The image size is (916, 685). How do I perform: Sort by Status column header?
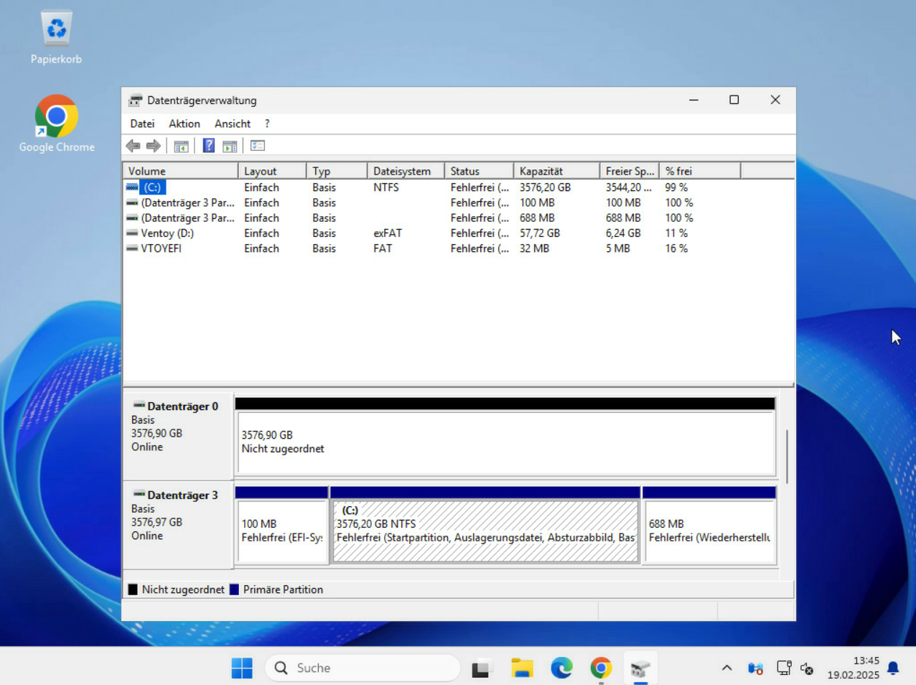479,171
